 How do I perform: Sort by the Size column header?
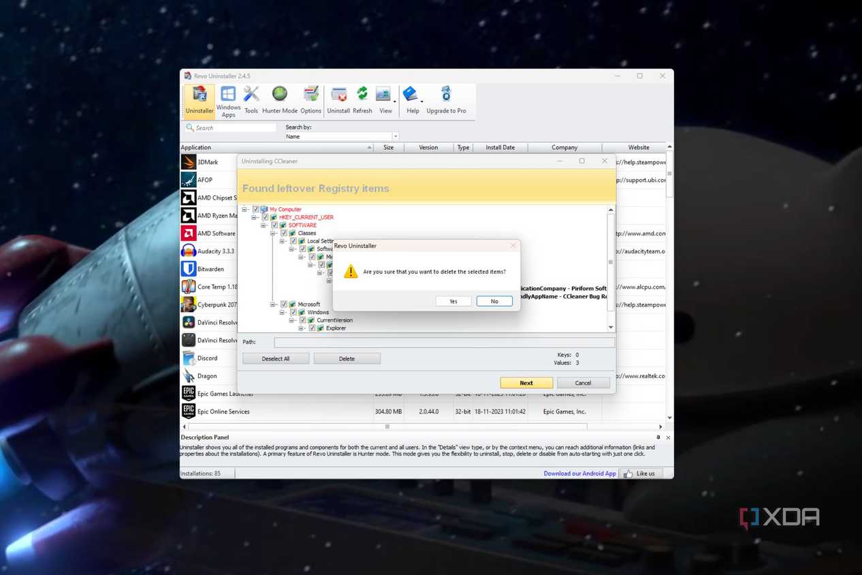[x=388, y=147]
